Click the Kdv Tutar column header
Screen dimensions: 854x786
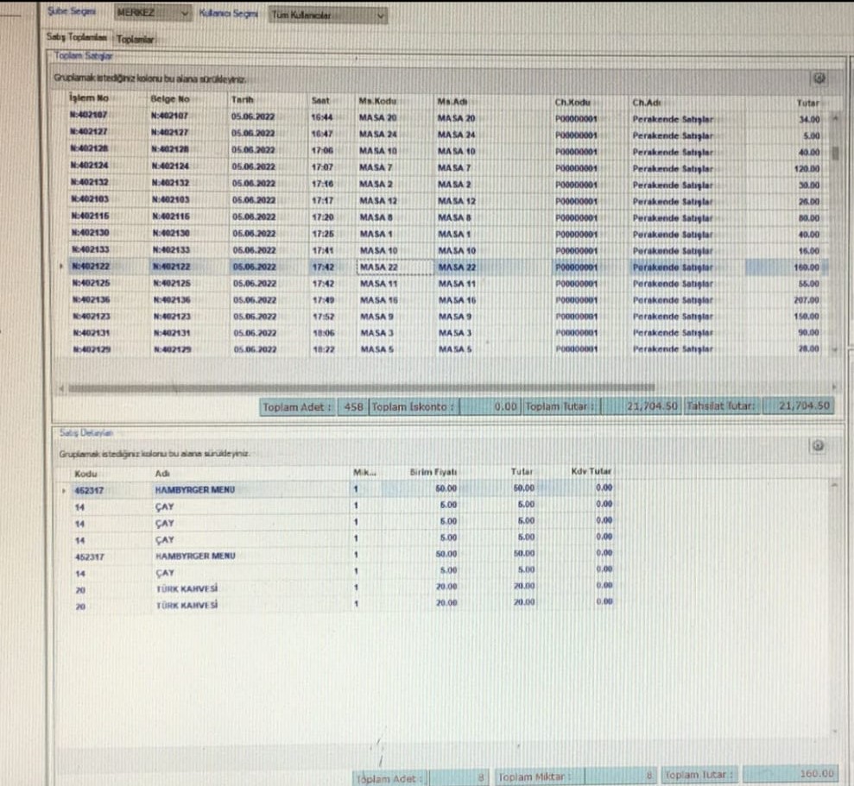(591, 471)
